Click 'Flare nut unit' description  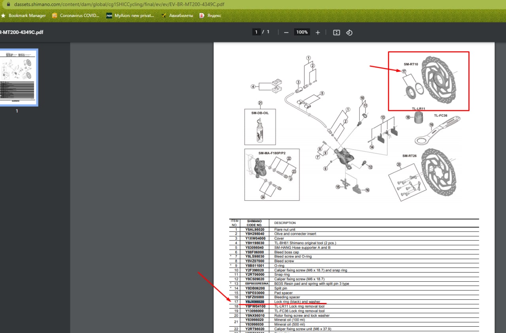point(285,230)
